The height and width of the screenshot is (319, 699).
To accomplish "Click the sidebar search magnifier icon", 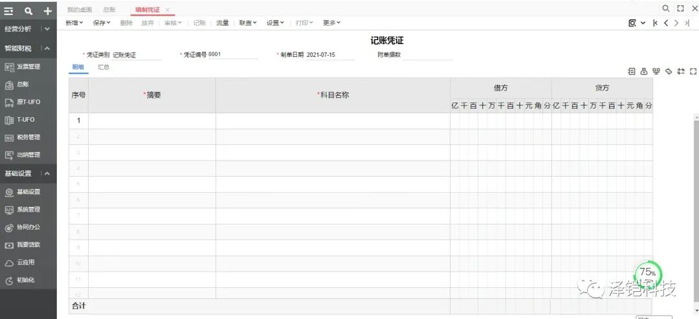I will tap(28, 11).
